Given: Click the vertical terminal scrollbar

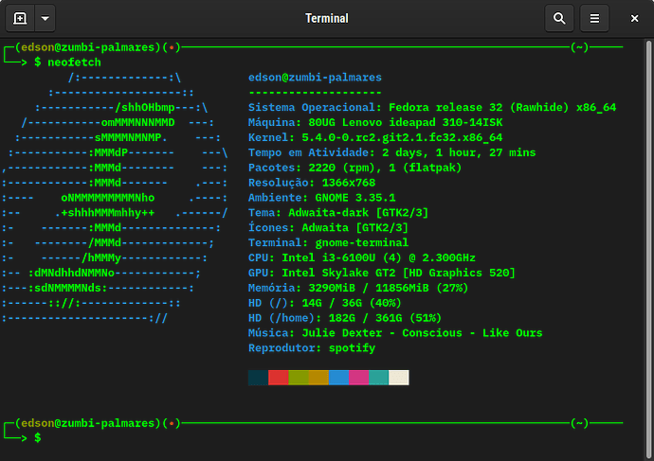Looking at the screenshot, I should coord(648,250).
